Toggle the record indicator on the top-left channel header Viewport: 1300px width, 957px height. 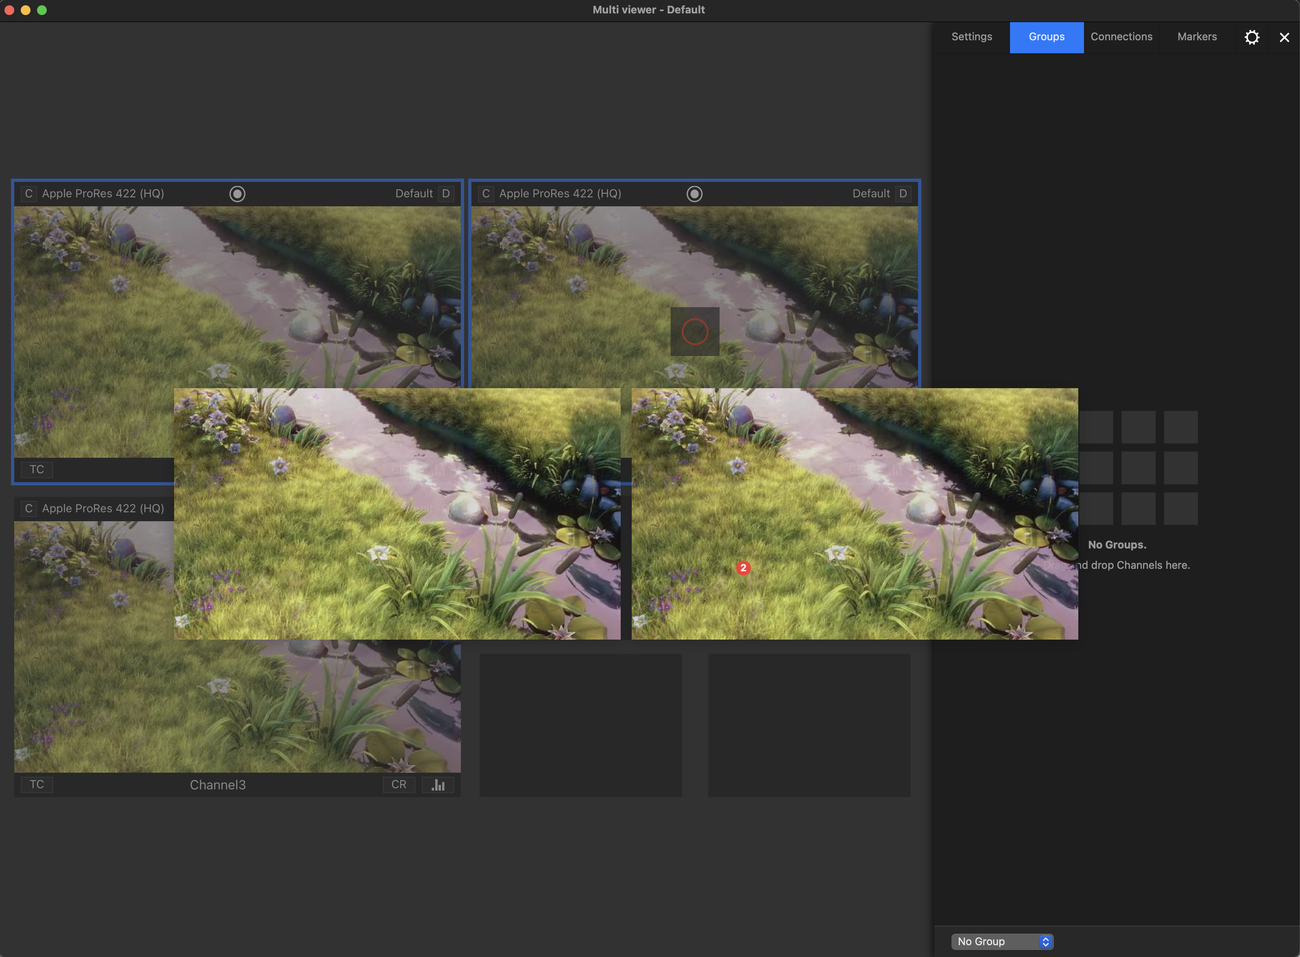pos(238,194)
